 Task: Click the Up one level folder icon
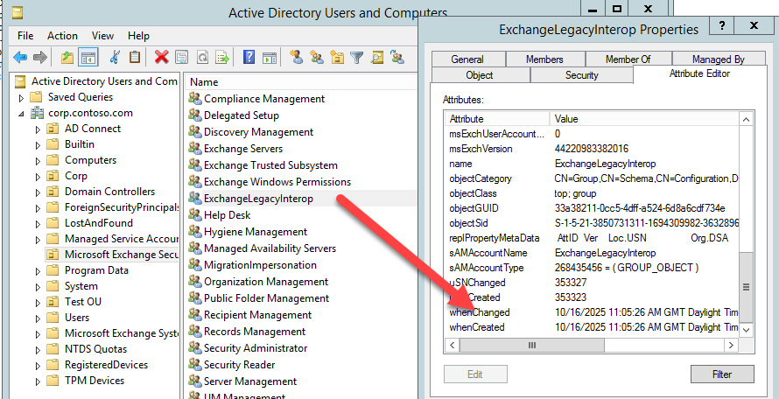[x=67, y=58]
